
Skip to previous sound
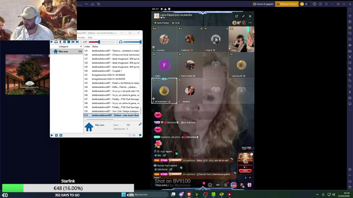[x=73, y=42]
